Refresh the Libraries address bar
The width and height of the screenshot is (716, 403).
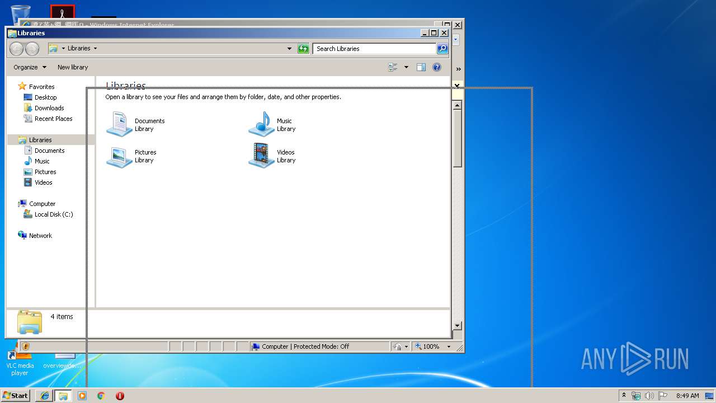coord(303,49)
